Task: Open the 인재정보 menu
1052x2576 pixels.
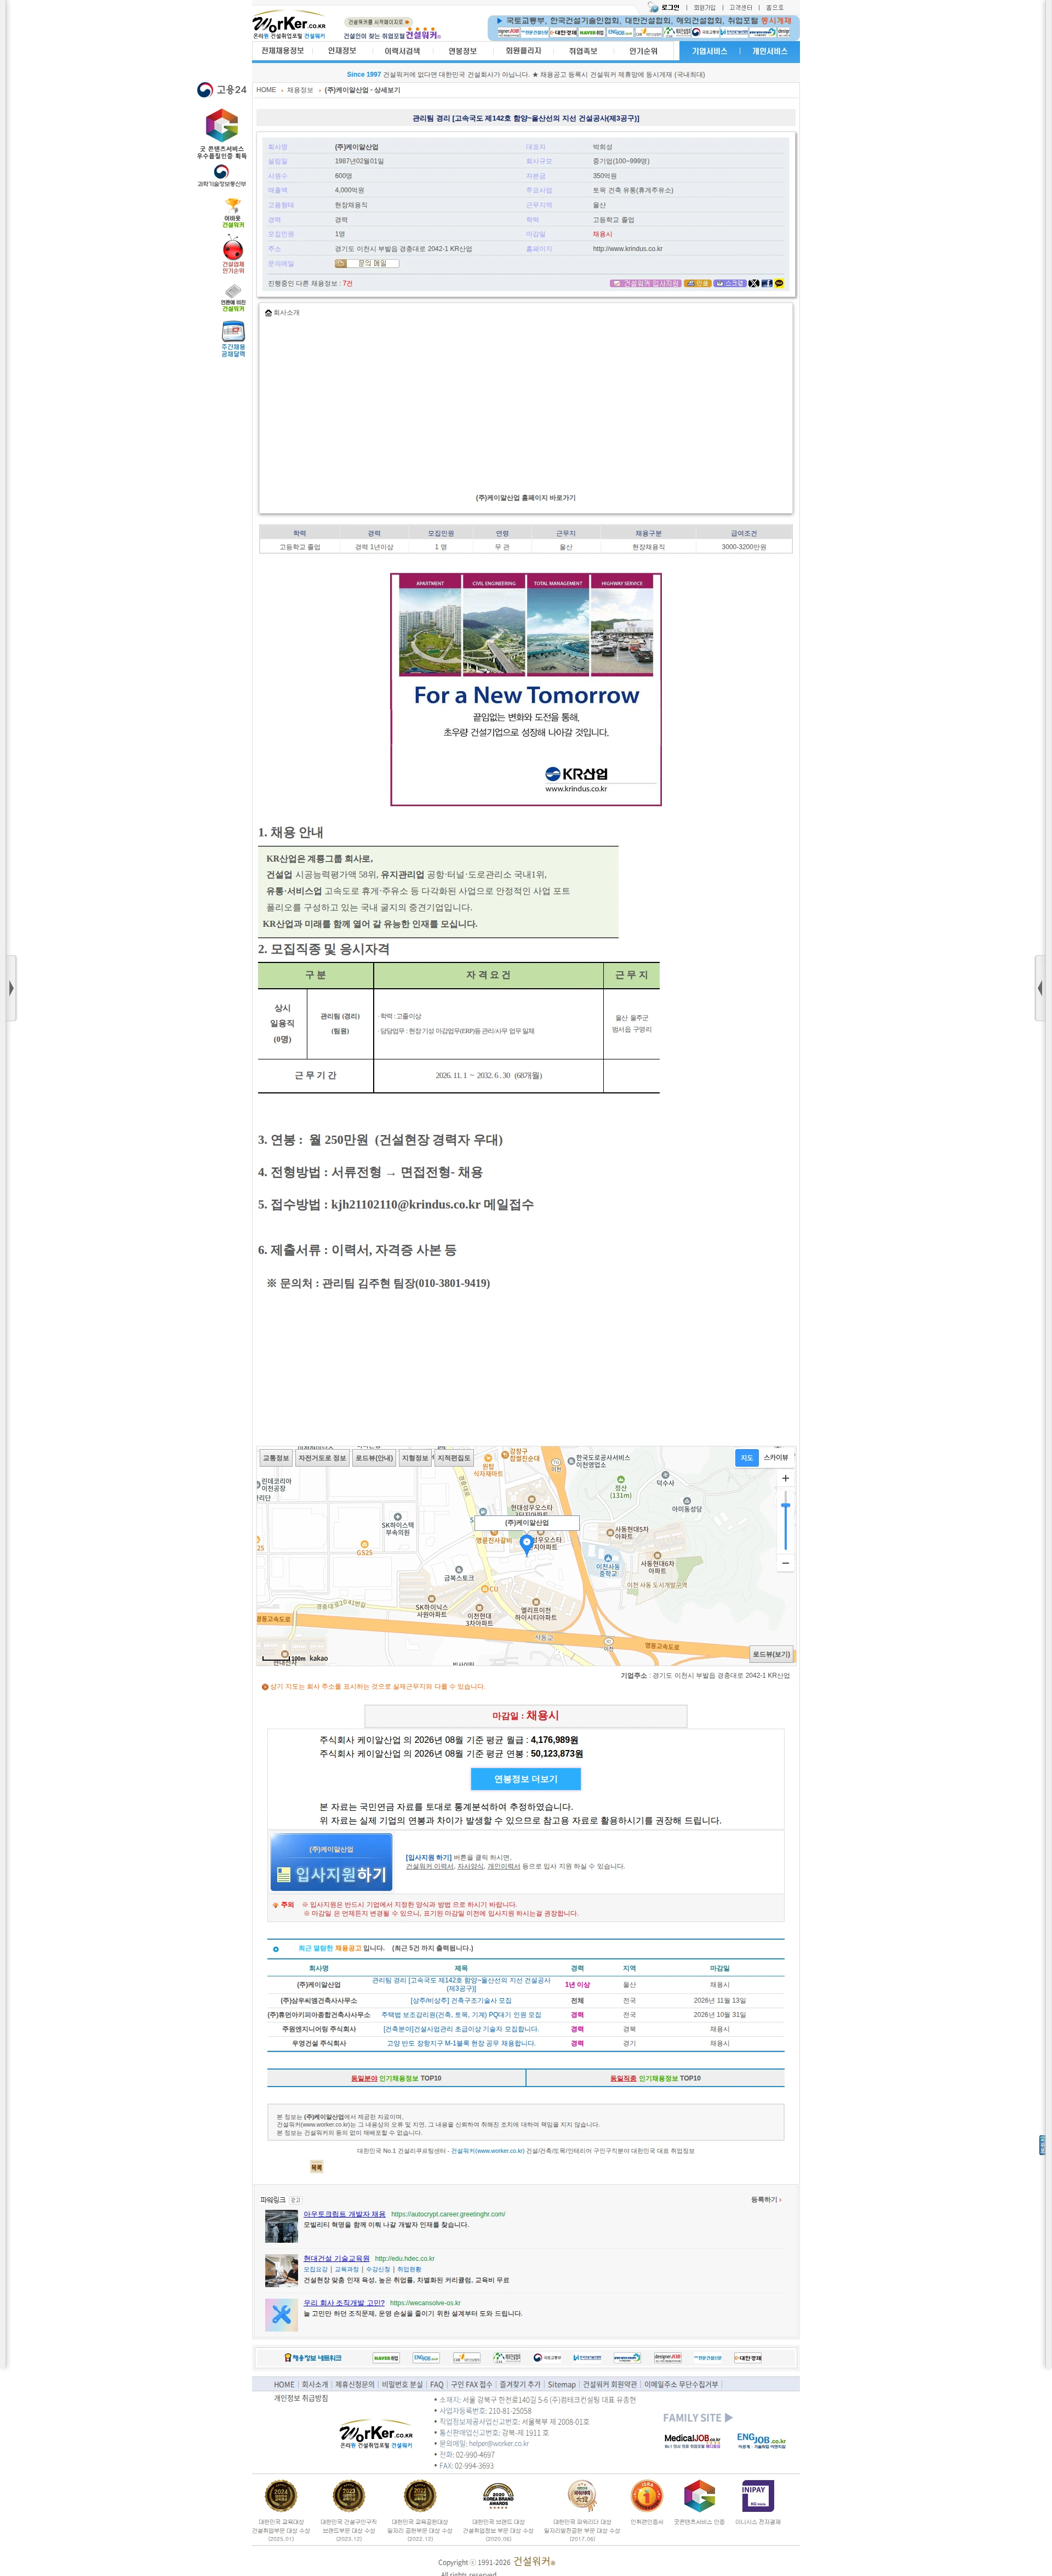Action: pyautogui.click(x=342, y=51)
